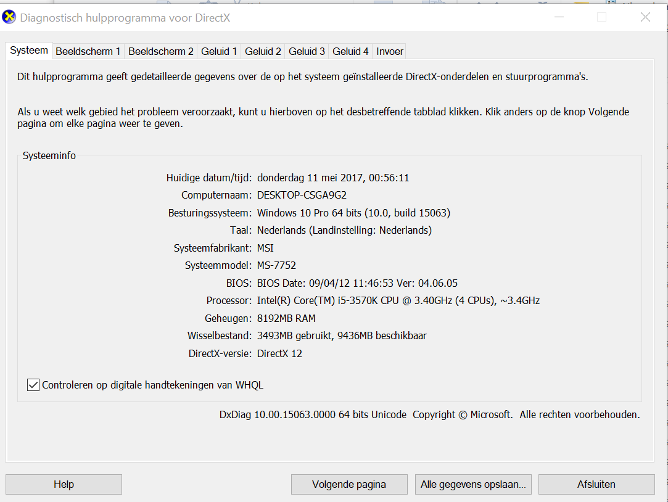Click the 'DxDiag 10.00.15063.0000 64 bits Unicode' text
This screenshot has width=668, height=502.
point(313,414)
